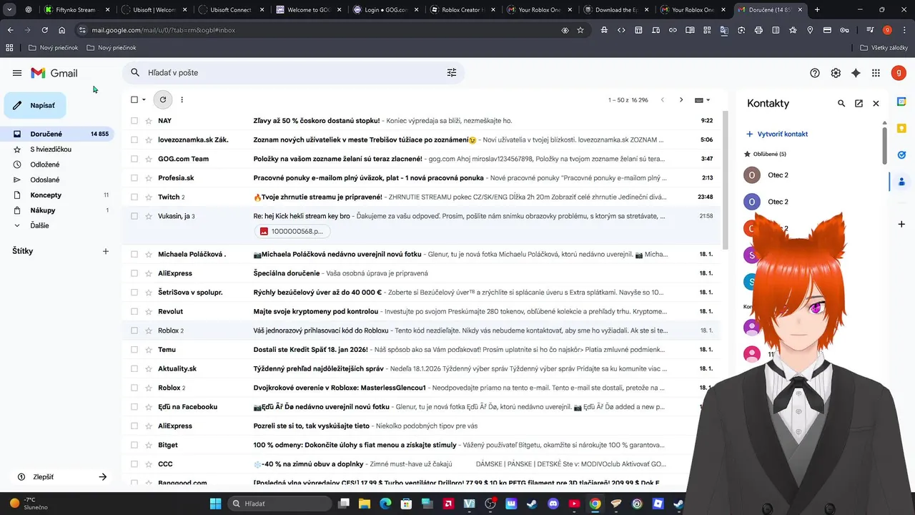Expand tab search dropdown in Chrome
The width and height of the screenshot is (915, 515).
10,10
